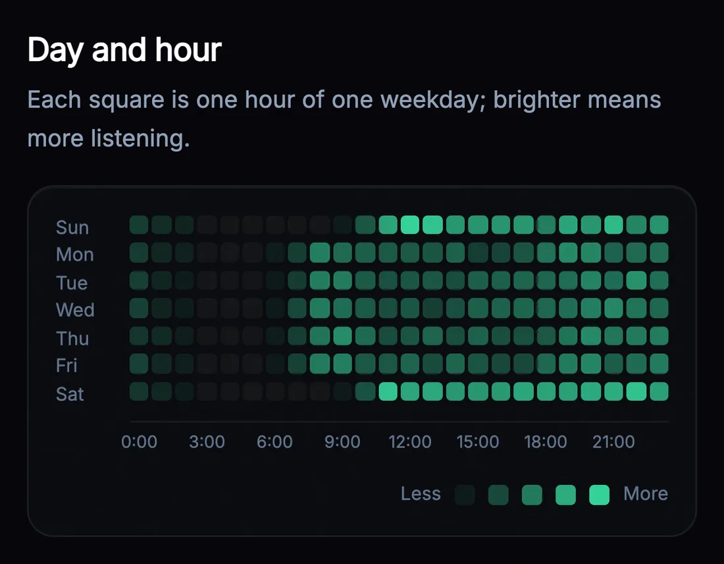Click the '18:00' axis label
Viewport: 724px width, 564px height.
coord(546,442)
